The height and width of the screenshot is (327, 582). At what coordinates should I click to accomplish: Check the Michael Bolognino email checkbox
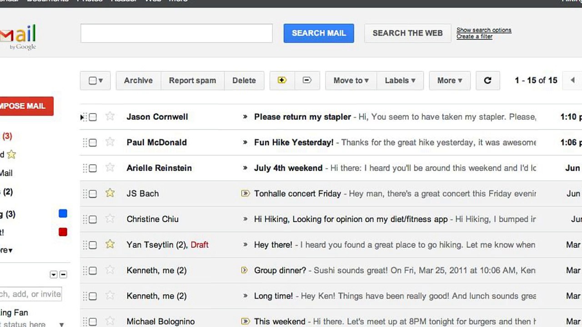[x=93, y=322]
